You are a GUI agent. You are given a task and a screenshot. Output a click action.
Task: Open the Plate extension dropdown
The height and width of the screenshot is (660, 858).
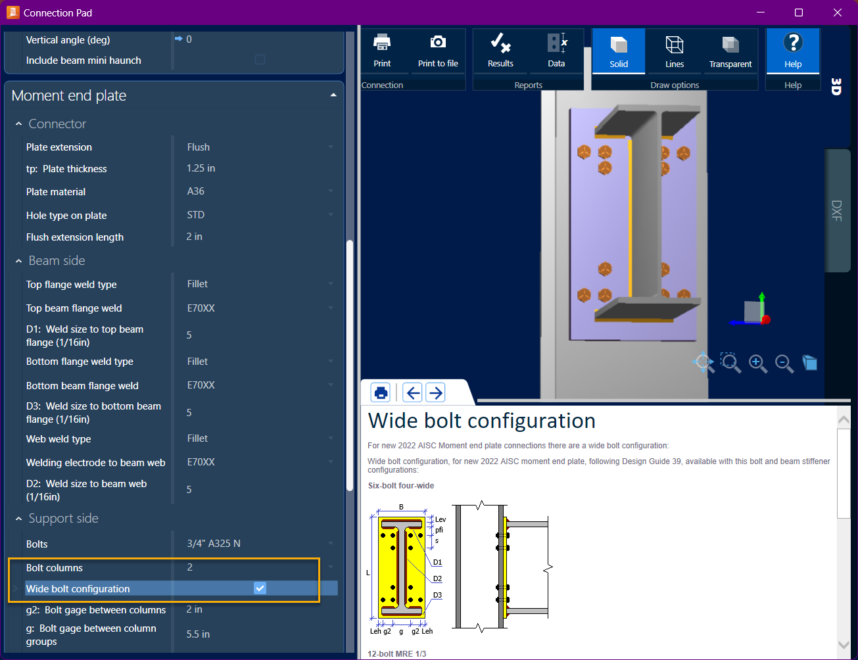point(331,147)
